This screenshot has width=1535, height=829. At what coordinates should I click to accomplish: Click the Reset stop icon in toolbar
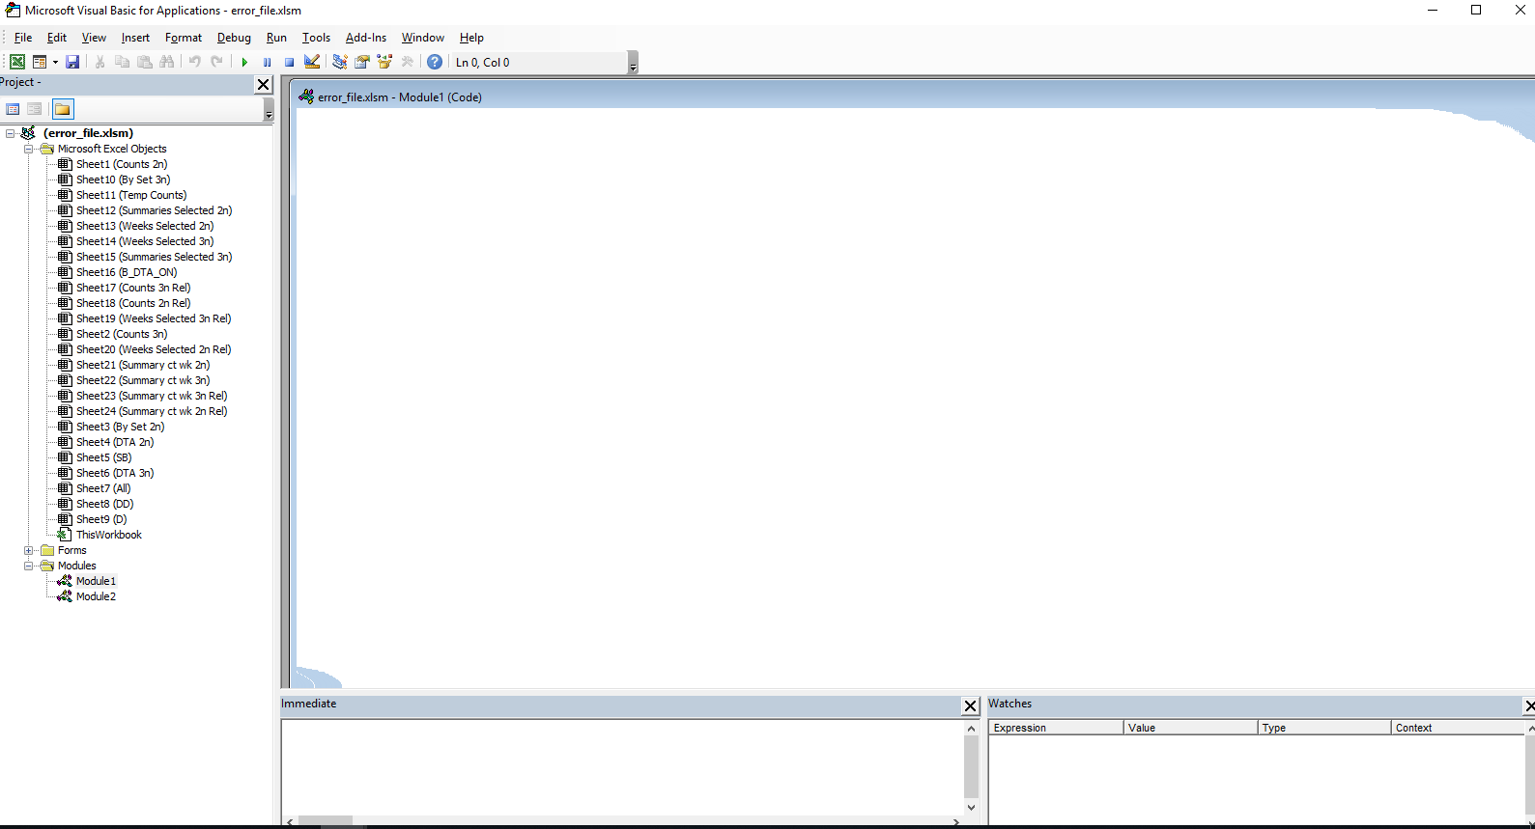click(289, 62)
